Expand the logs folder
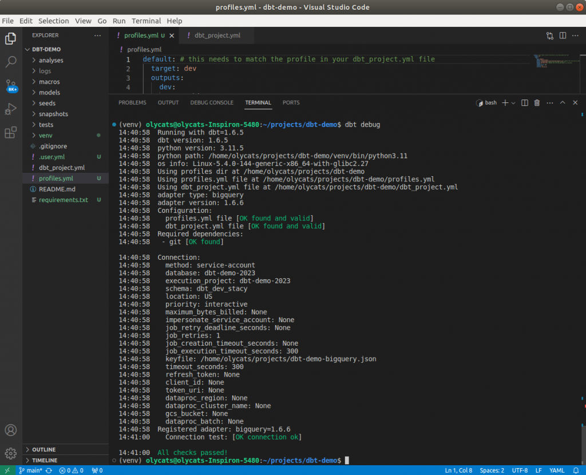The height and width of the screenshot is (475, 586). click(66, 71)
